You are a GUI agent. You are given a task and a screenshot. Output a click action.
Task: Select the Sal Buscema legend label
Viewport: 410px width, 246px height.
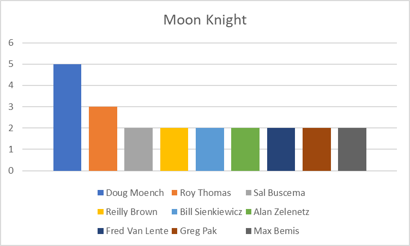pos(279,193)
